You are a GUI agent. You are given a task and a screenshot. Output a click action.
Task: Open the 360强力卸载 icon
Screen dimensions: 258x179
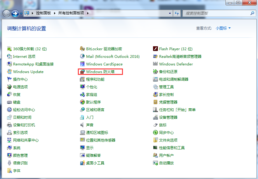pos(9,49)
